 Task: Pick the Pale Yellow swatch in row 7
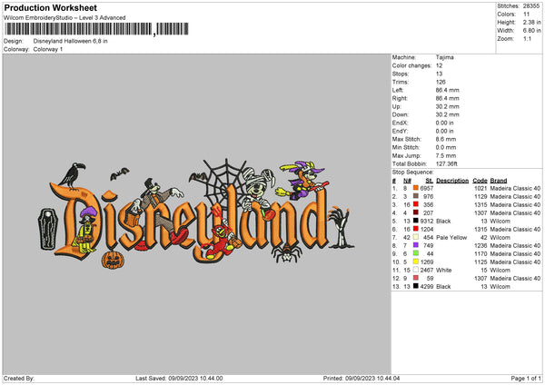click(x=415, y=237)
